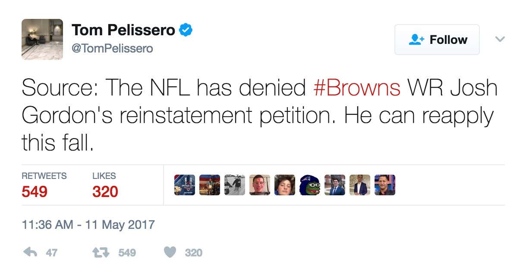The height and width of the screenshot is (271, 523).
Task: Like the tweet with heart icon
Action: (x=170, y=253)
